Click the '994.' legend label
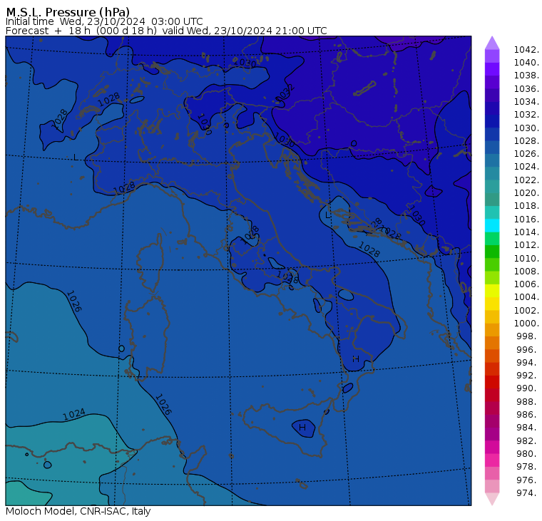The width and height of the screenshot is (542, 521). (x=528, y=363)
